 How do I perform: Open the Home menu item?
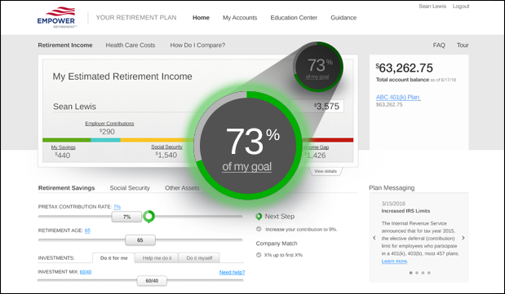[x=201, y=18]
